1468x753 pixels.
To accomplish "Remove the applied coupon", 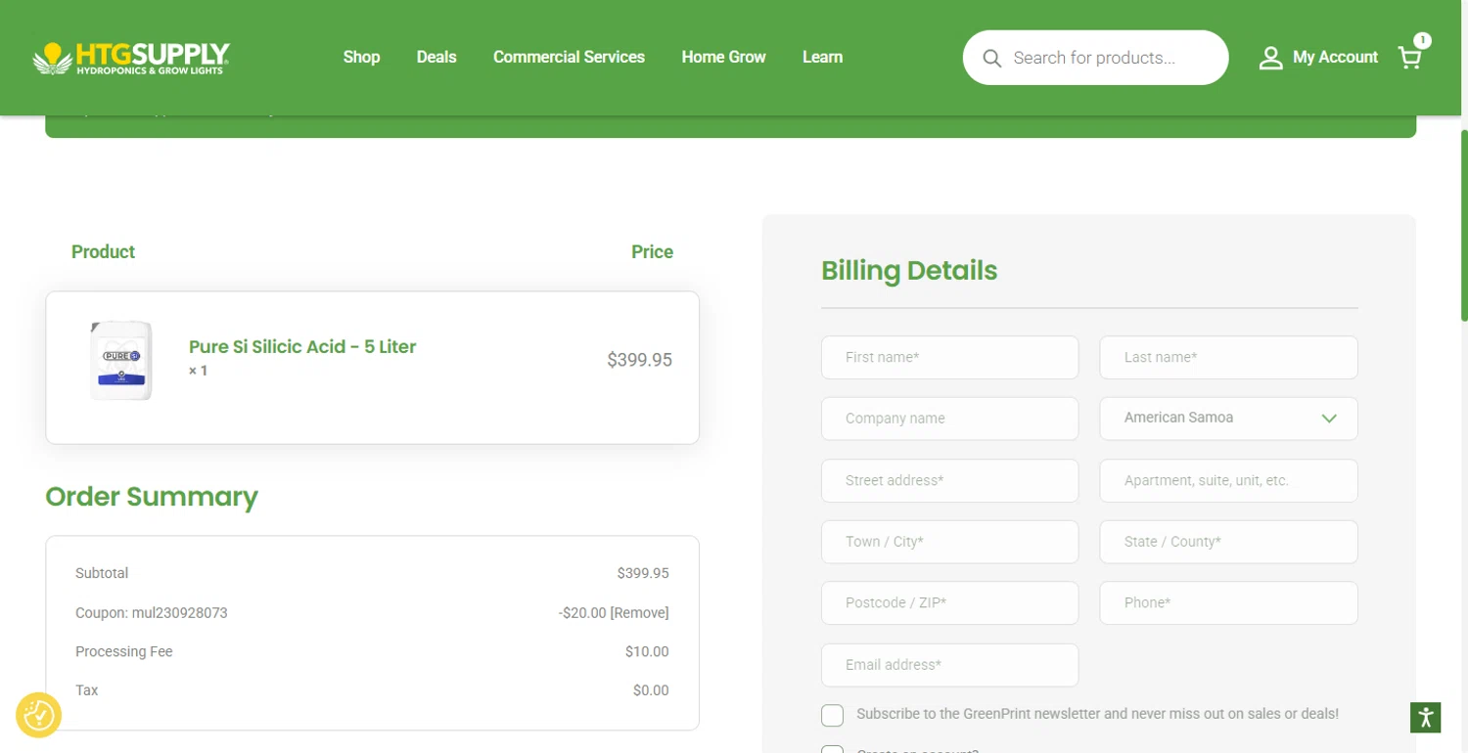I will click(x=639, y=613).
